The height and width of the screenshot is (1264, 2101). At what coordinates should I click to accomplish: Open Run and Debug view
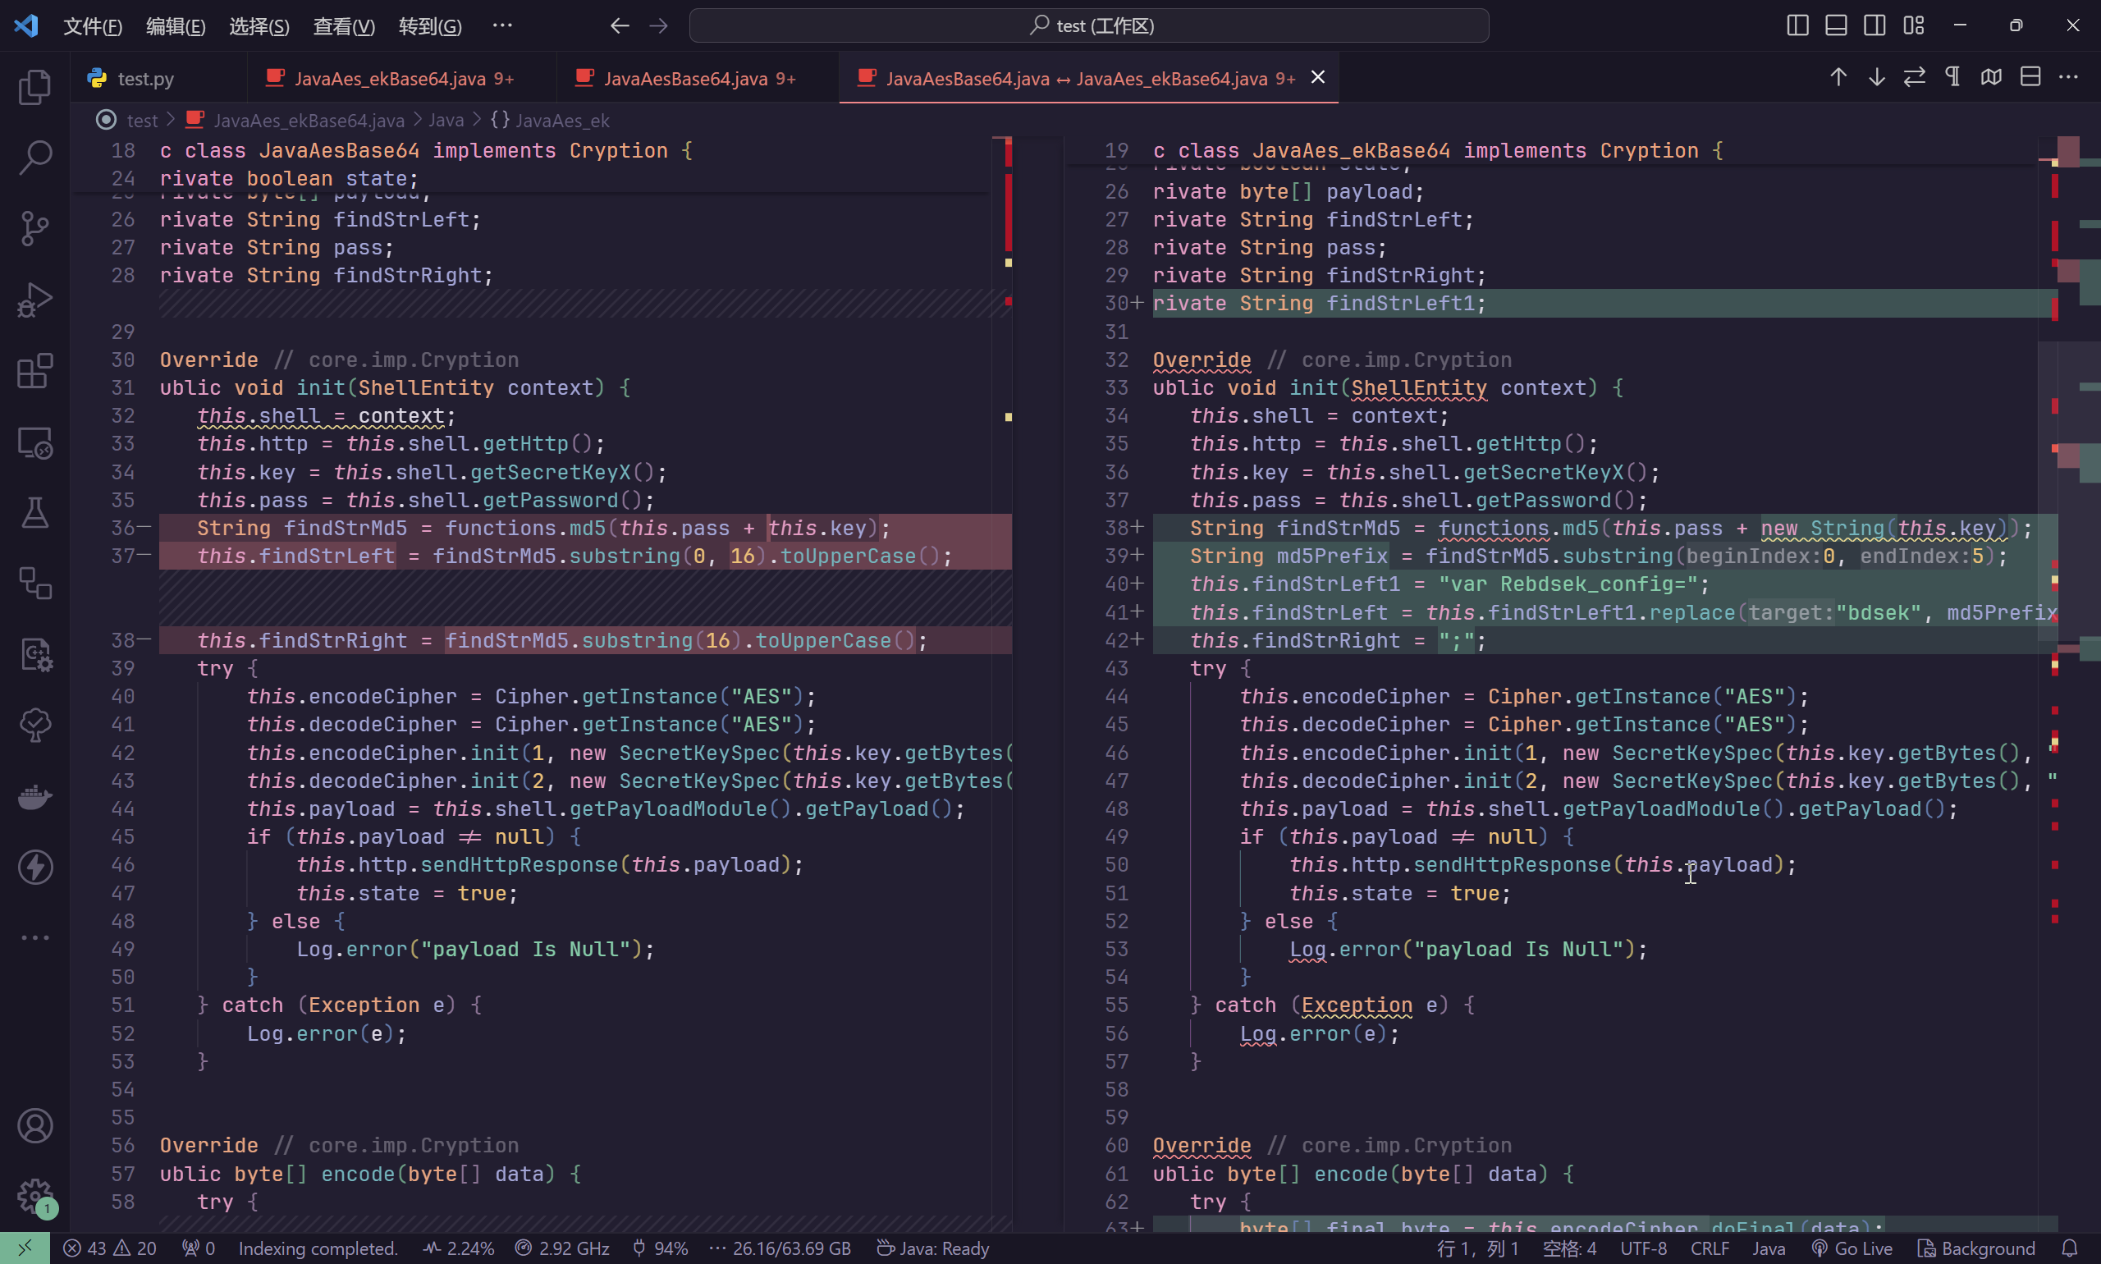pyautogui.click(x=35, y=299)
